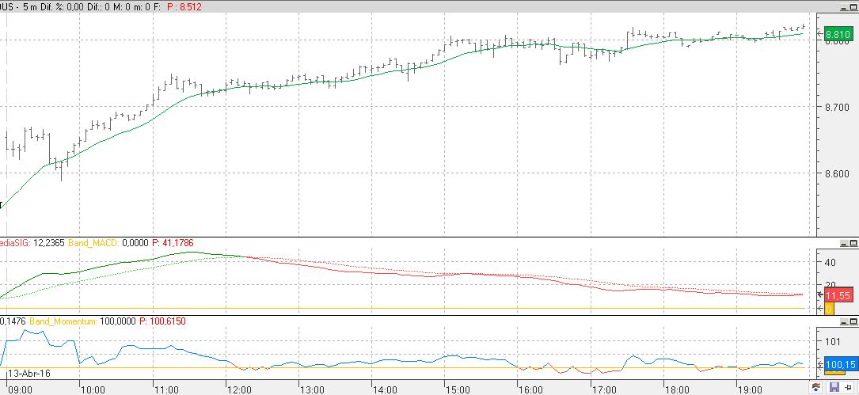859x395 pixels.
Task: Maximize the Momentum indicator panel
Action: coord(853,321)
